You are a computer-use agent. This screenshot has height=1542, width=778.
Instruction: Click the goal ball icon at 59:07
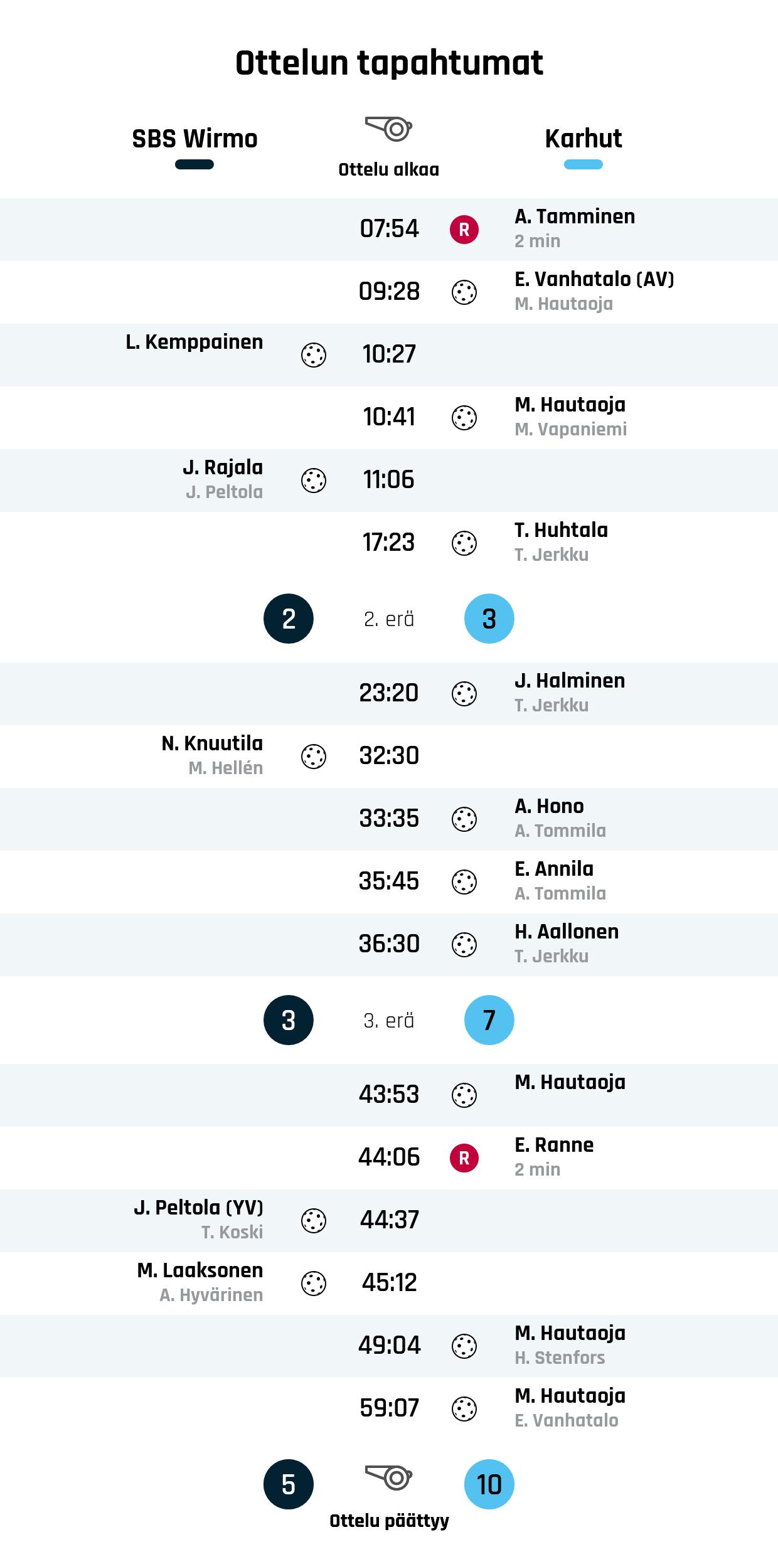point(464,1409)
